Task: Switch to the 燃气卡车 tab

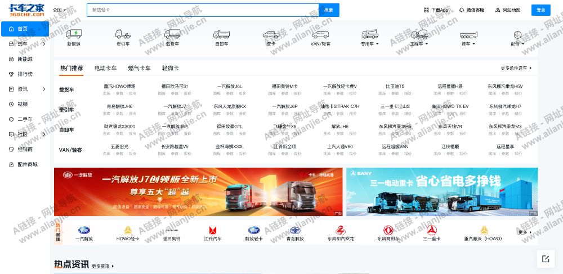Action: click(x=139, y=68)
